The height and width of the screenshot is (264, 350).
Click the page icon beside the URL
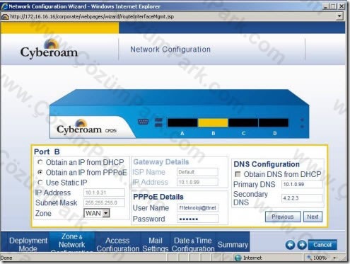5,17
